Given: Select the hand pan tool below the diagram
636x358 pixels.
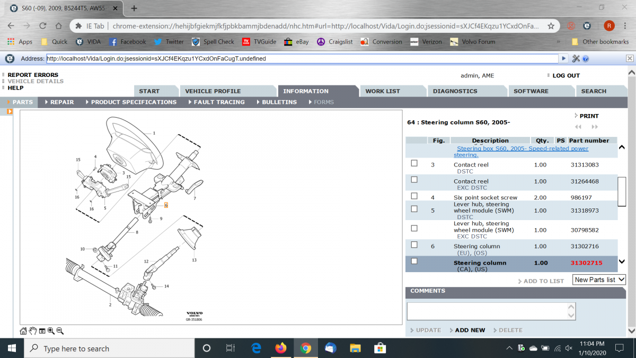Looking at the screenshot, I should click(32, 331).
